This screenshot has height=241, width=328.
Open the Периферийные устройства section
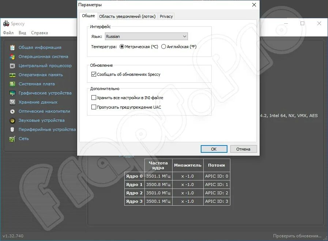click(47, 129)
